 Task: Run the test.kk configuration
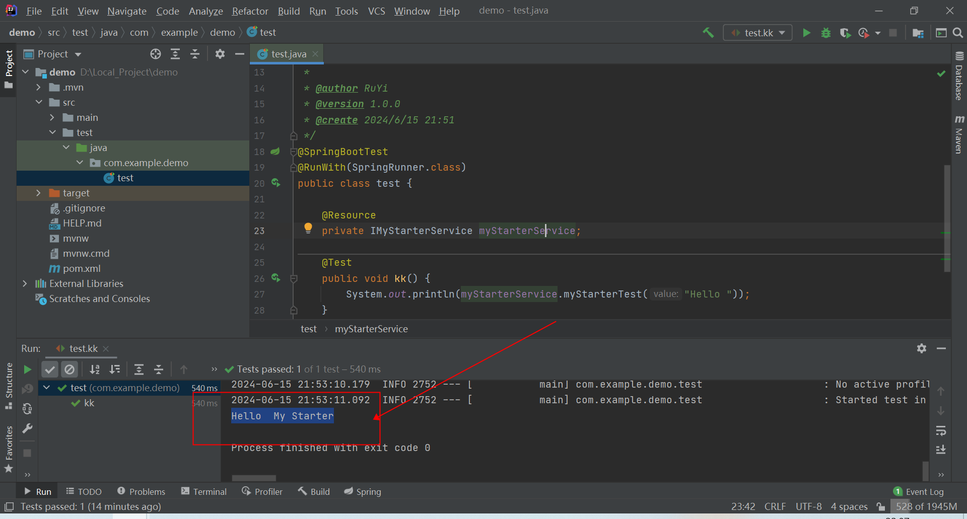[x=806, y=32]
